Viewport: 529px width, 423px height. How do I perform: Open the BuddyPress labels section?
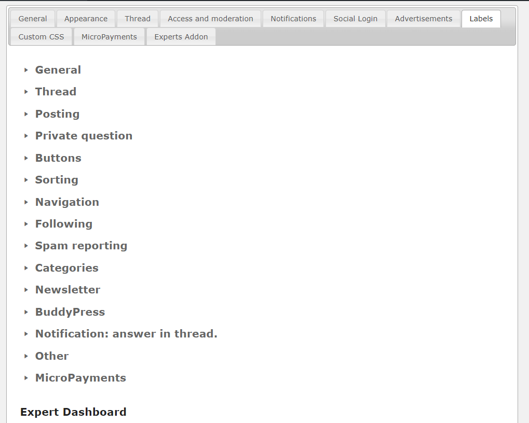(70, 312)
